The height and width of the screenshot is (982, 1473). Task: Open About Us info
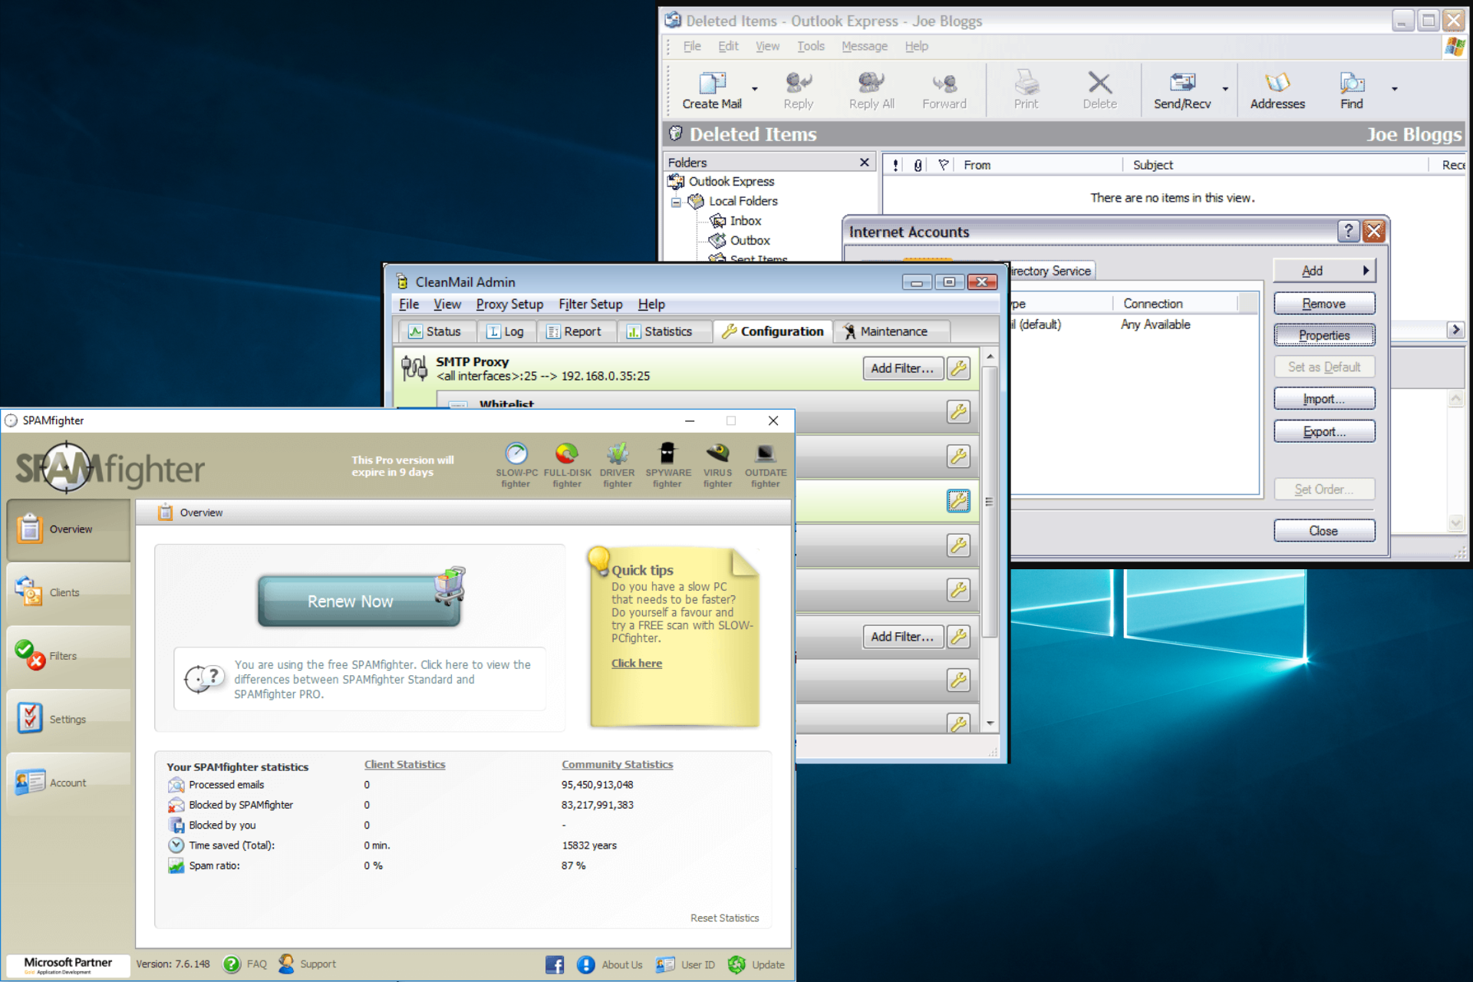[610, 965]
